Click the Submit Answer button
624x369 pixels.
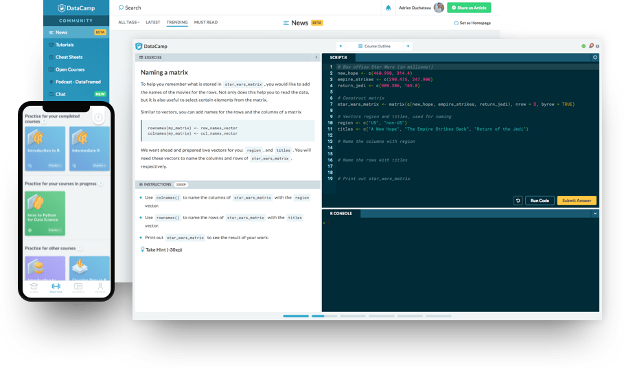577,201
